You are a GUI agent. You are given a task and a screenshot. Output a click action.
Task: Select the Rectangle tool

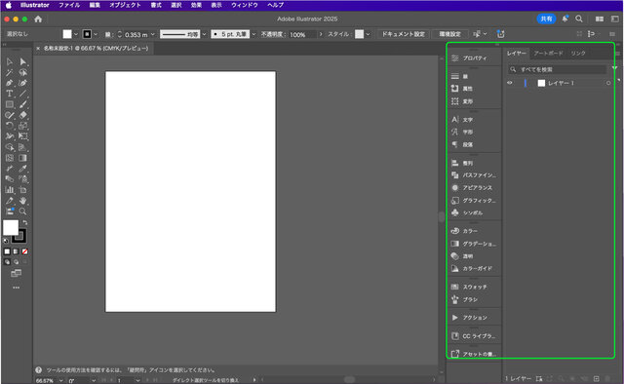point(10,104)
